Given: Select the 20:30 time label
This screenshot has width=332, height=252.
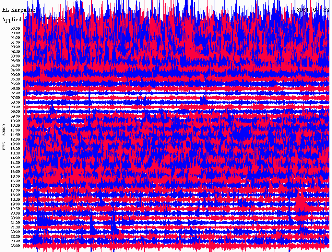Looking at the screenshot, I should [x=15, y=218].
